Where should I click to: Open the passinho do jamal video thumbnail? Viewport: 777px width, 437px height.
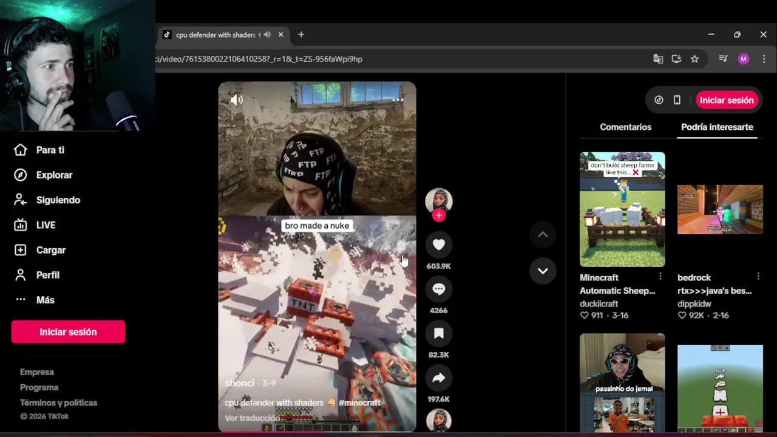pyautogui.click(x=622, y=382)
